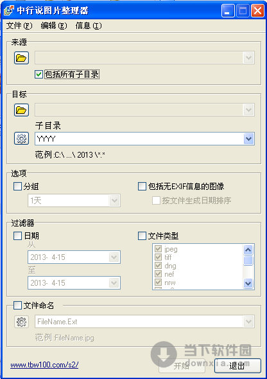Click the file naming gear icon
The height and width of the screenshot is (379, 267).
(21, 322)
